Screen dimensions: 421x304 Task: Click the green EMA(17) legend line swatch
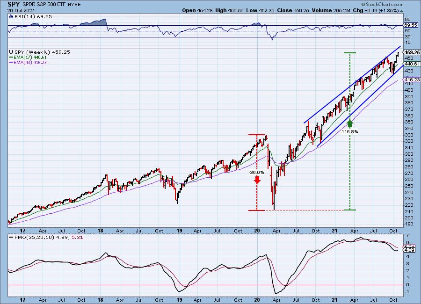[11, 57]
